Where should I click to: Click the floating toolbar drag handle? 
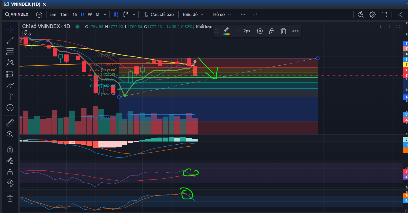pyautogui.click(x=217, y=31)
